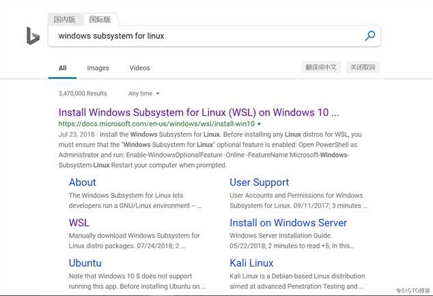Switch to the 国际版 tab

click(100, 19)
